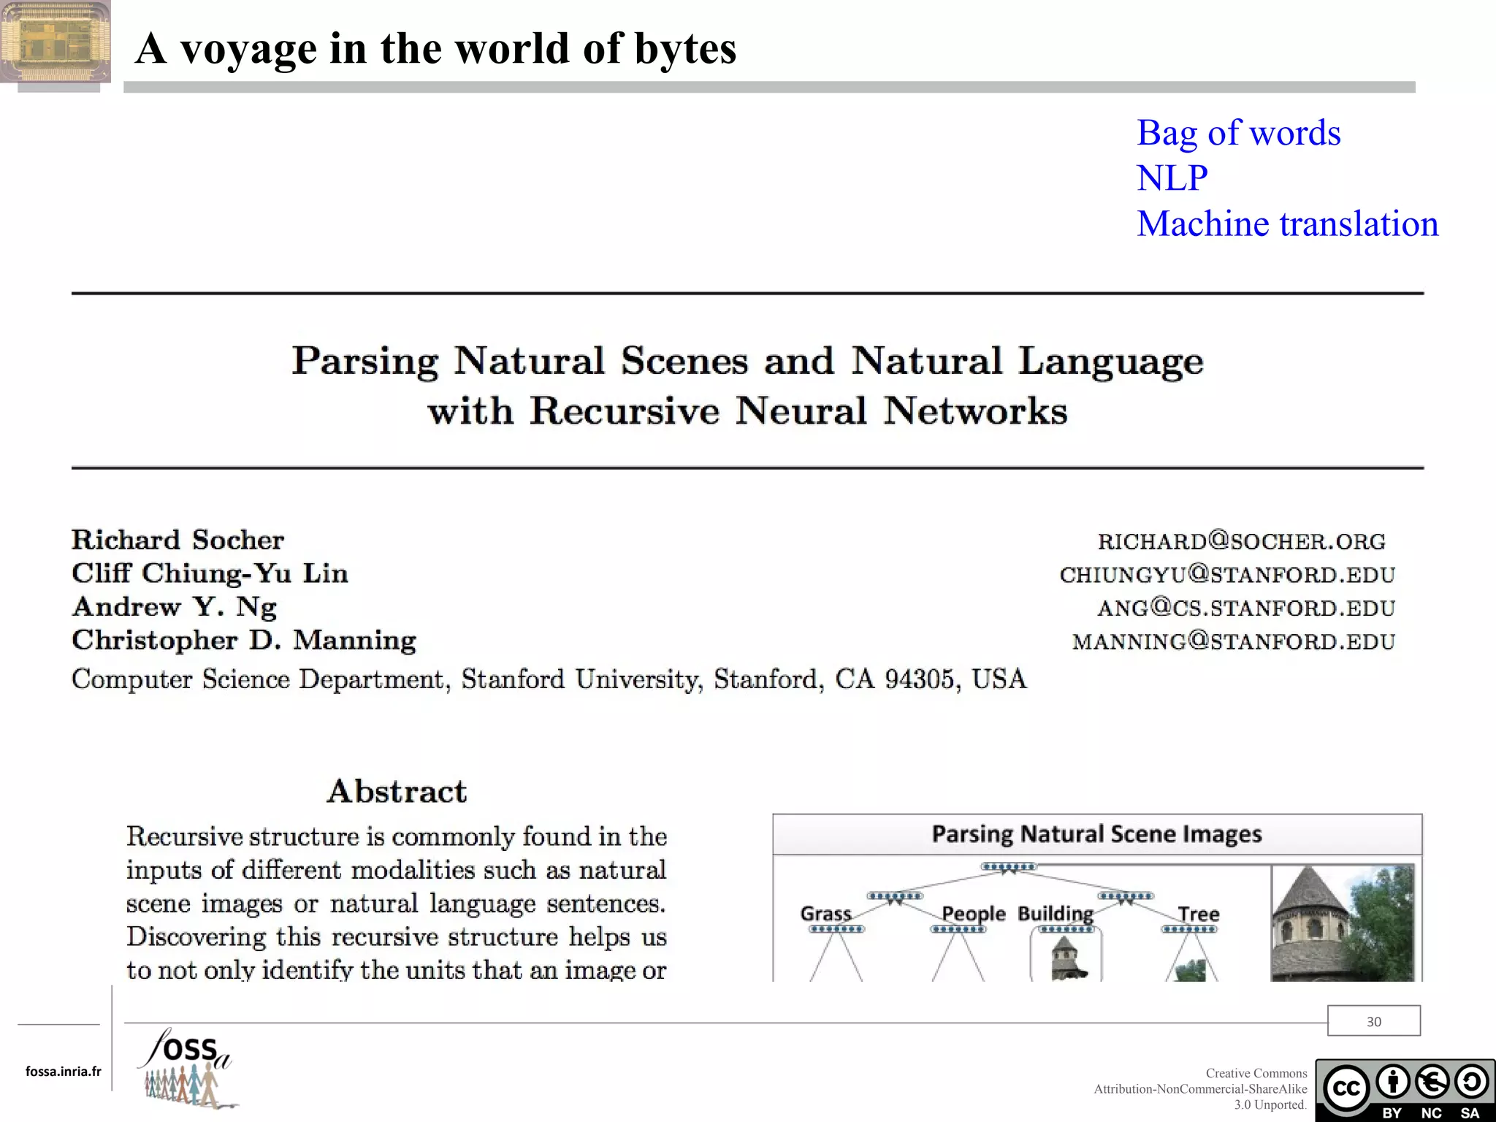This screenshot has width=1496, height=1122.
Task: Click author name 'Christopher D. Manning'
Action: coord(243,640)
